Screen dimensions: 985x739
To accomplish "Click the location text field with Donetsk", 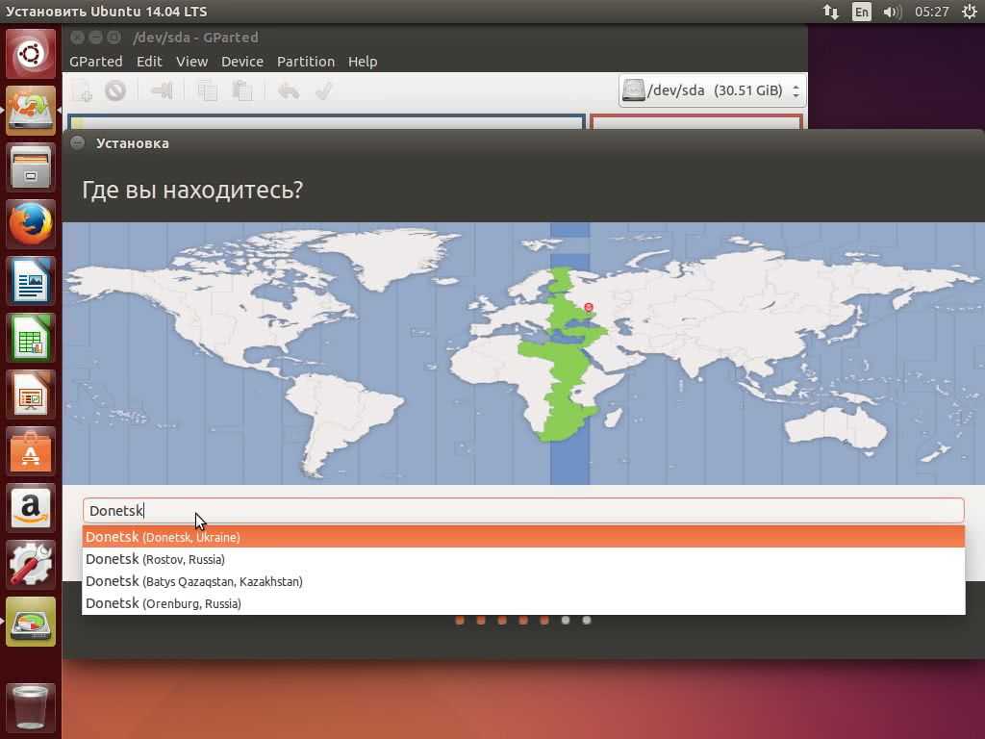I will 523,511.
